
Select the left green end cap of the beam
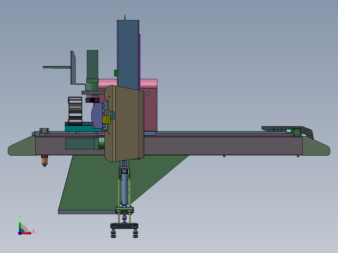click(x=22, y=146)
